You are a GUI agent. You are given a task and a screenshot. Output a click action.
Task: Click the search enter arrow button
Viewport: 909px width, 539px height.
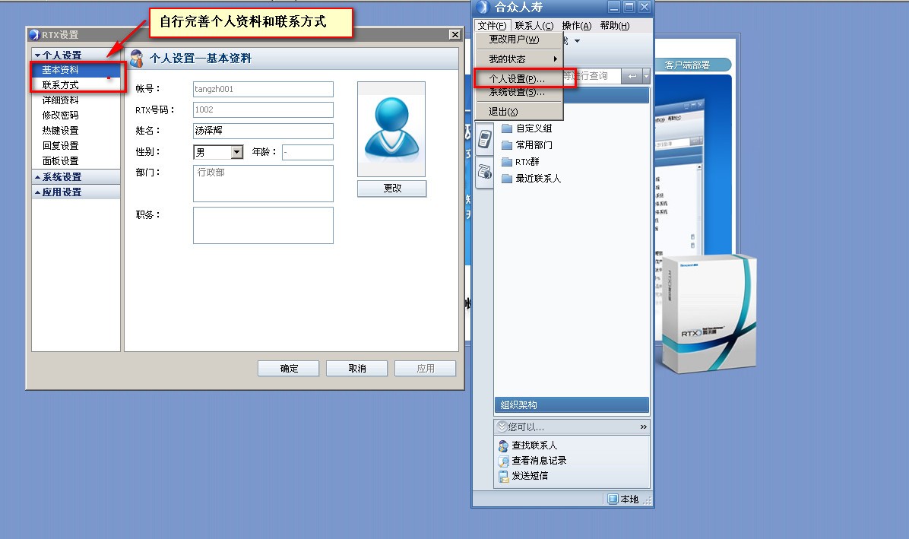[632, 76]
